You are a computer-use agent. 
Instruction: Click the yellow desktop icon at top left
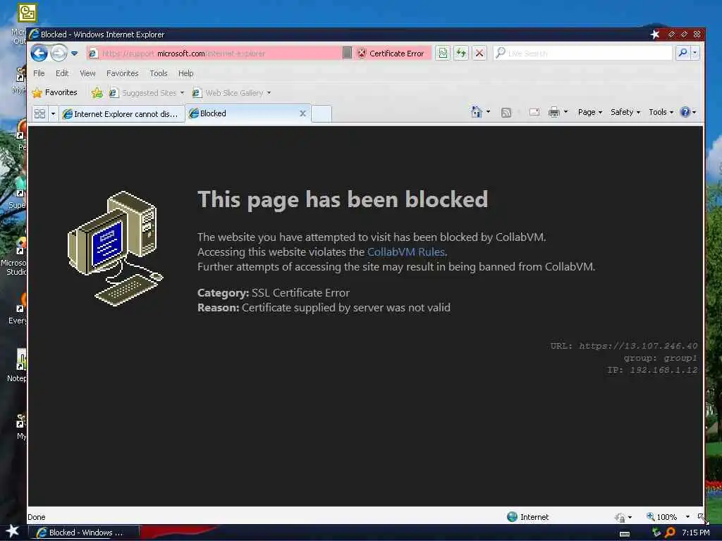(x=27, y=13)
